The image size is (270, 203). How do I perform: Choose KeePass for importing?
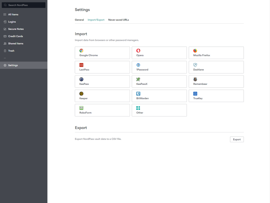click(102, 81)
